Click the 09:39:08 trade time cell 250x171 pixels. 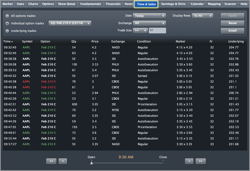point(10,64)
